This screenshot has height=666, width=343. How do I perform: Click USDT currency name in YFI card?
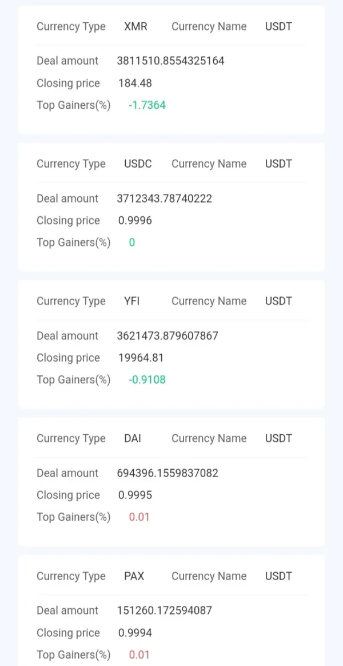click(278, 301)
